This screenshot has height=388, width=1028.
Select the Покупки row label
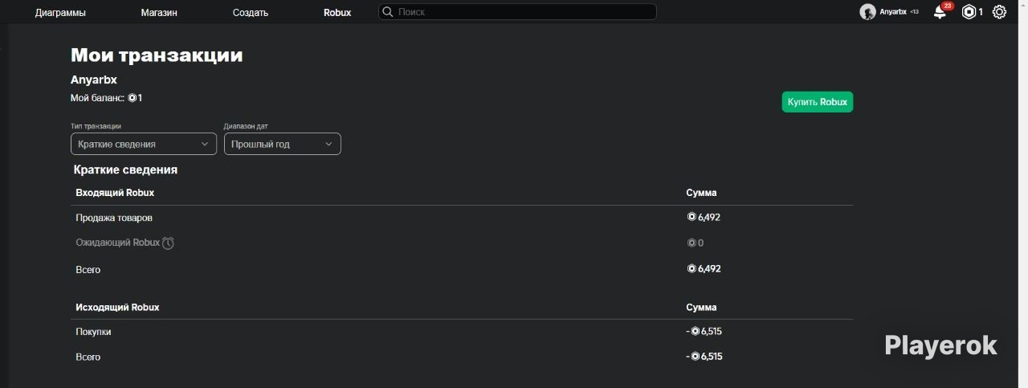[x=93, y=332]
